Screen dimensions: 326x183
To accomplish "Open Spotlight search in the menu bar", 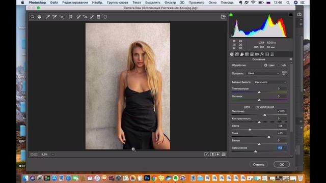I will 288,3.
